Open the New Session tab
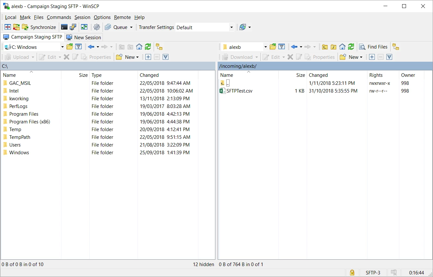Image resolution: width=433 pixels, height=277 pixels. [x=84, y=37]
